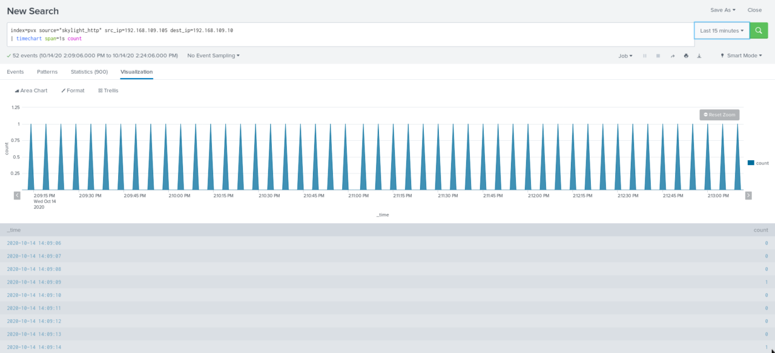Click the Reset Zoom button
Screen dimensions: 775x353
coord(719,115)
